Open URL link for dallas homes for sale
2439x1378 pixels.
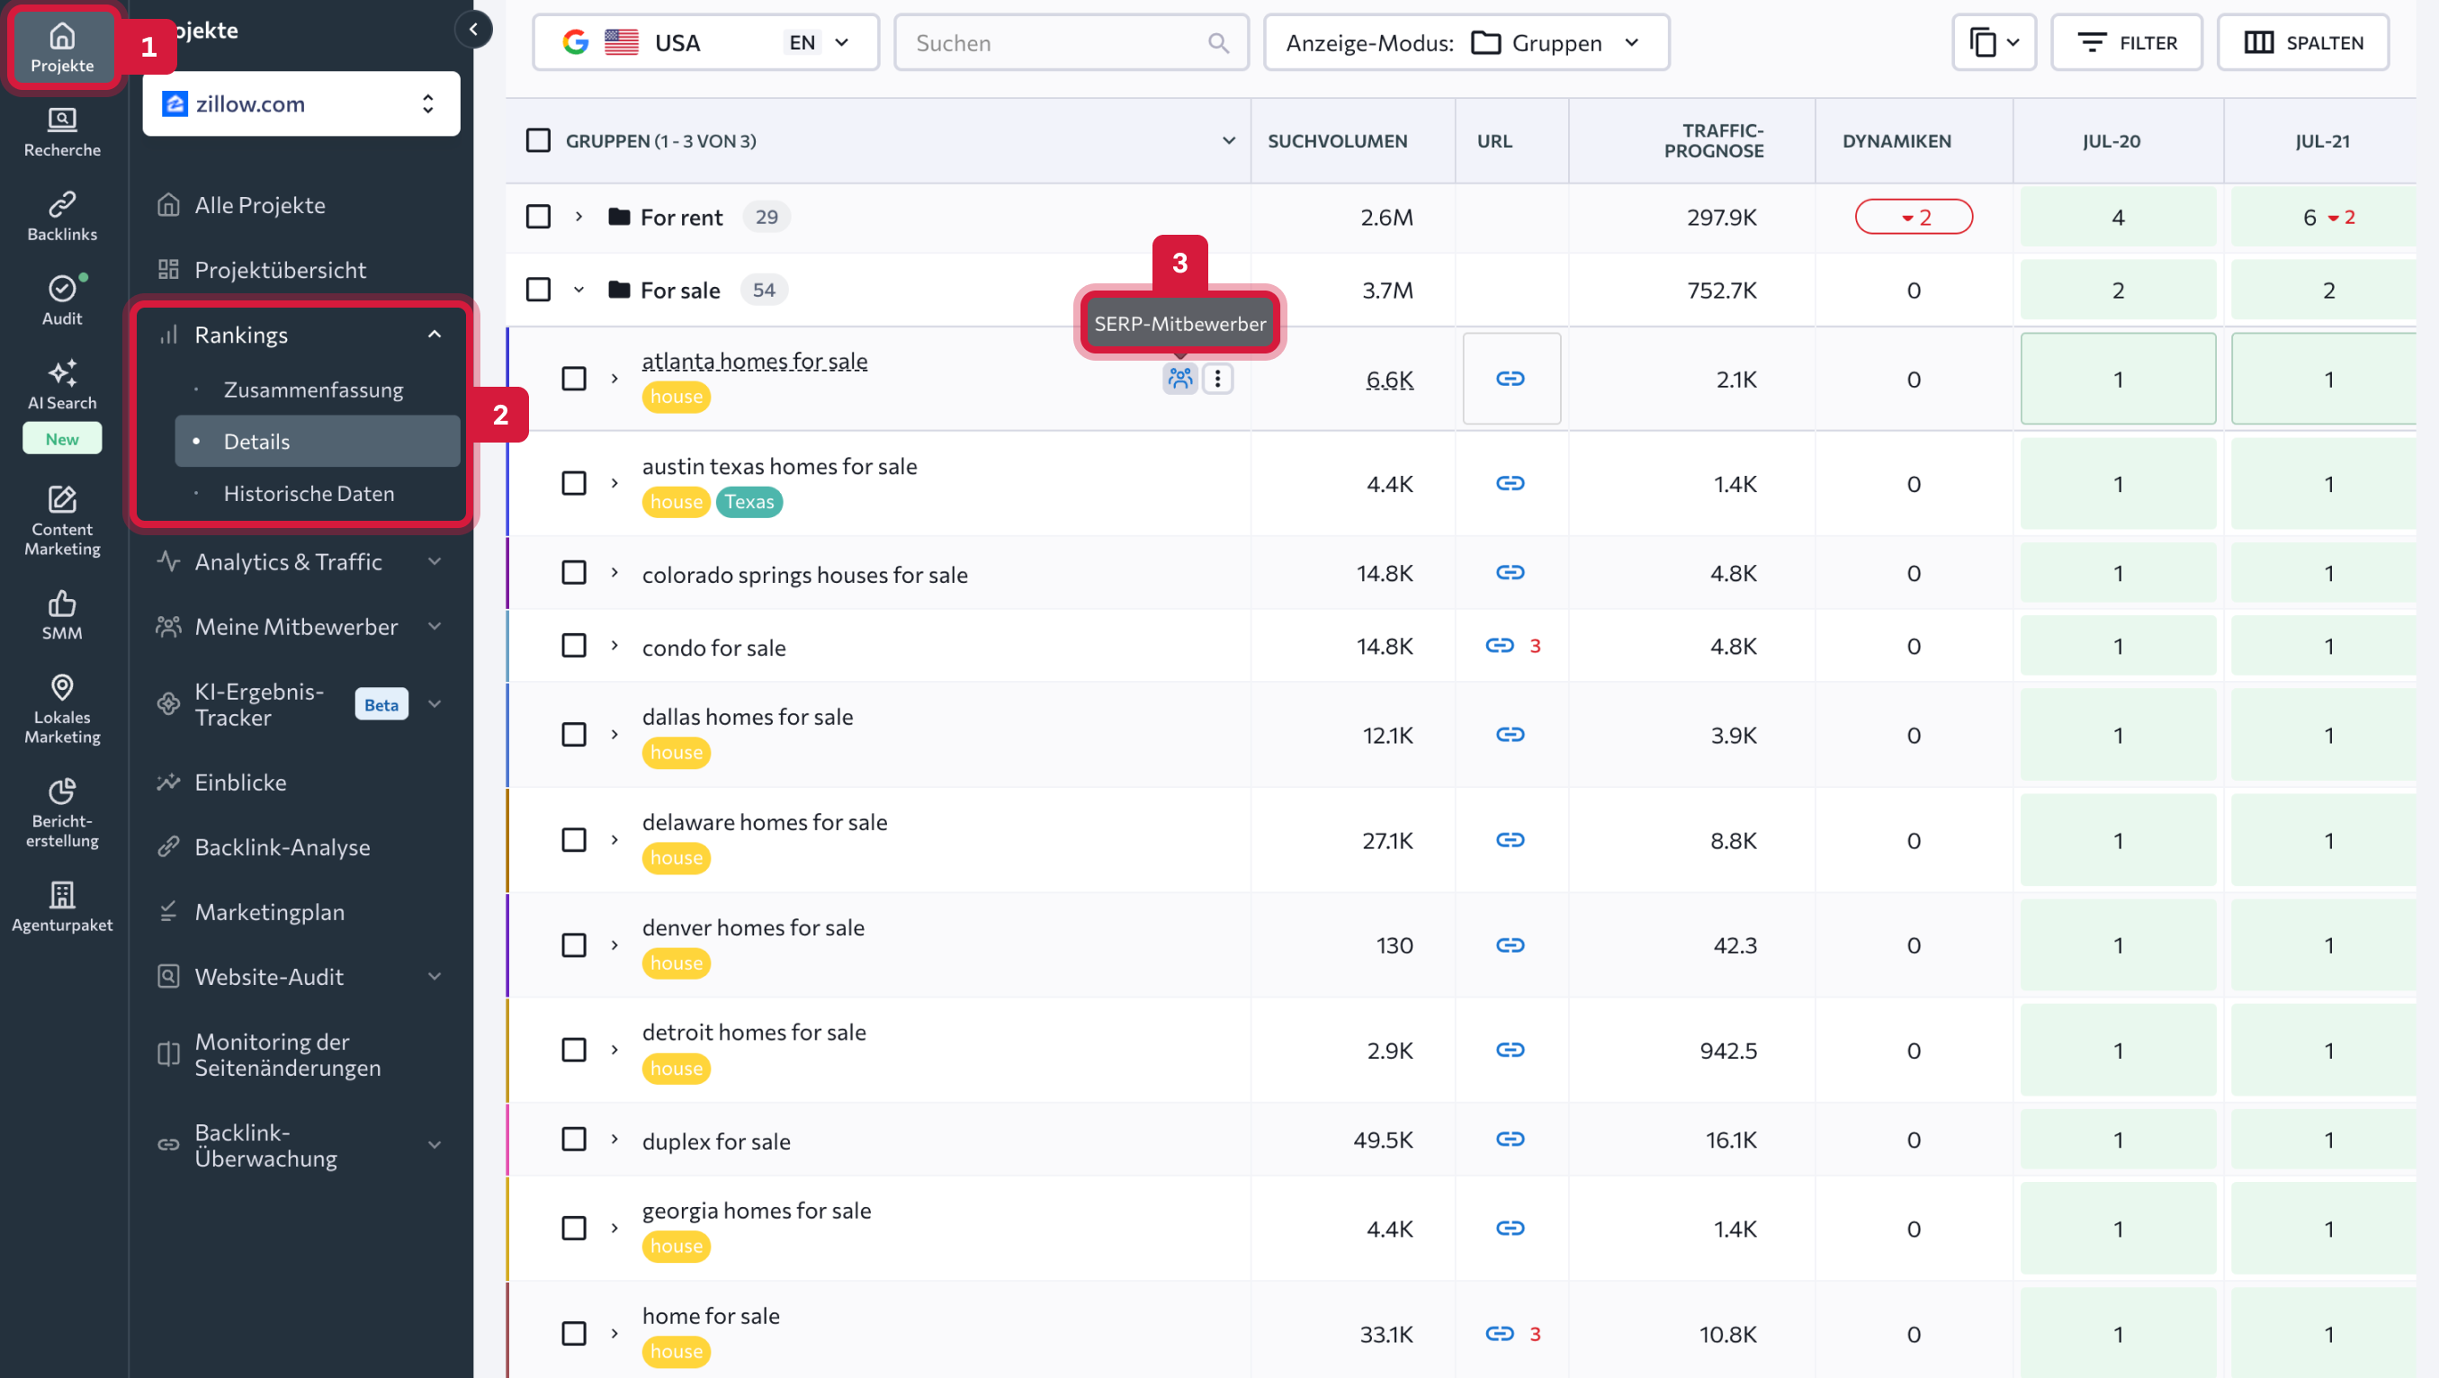point(1511,735)
